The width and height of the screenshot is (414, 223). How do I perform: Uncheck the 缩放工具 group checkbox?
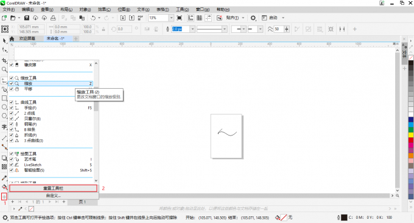tap(12, 78)
